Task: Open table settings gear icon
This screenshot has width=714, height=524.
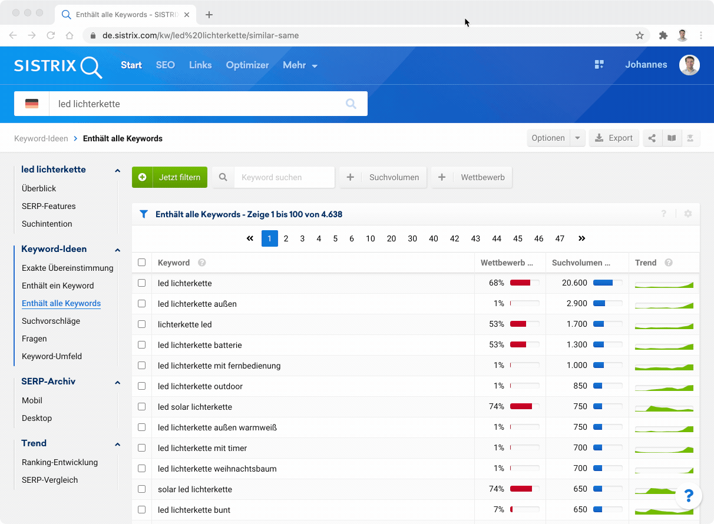Action: 688,214
